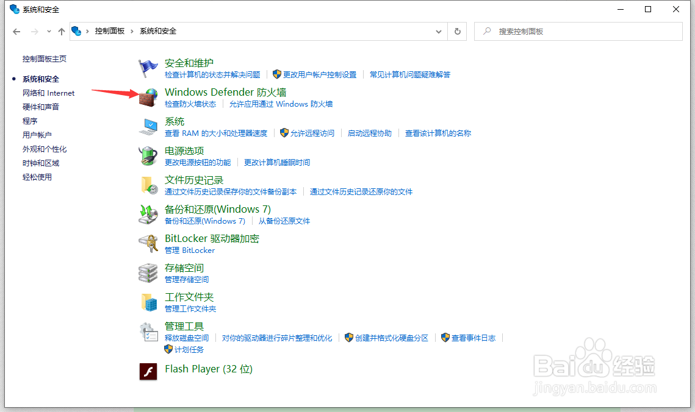Click 检查防火墙状态 link
Image resolution: width=695 pixels, height=412 pixels.
point(190,104)
